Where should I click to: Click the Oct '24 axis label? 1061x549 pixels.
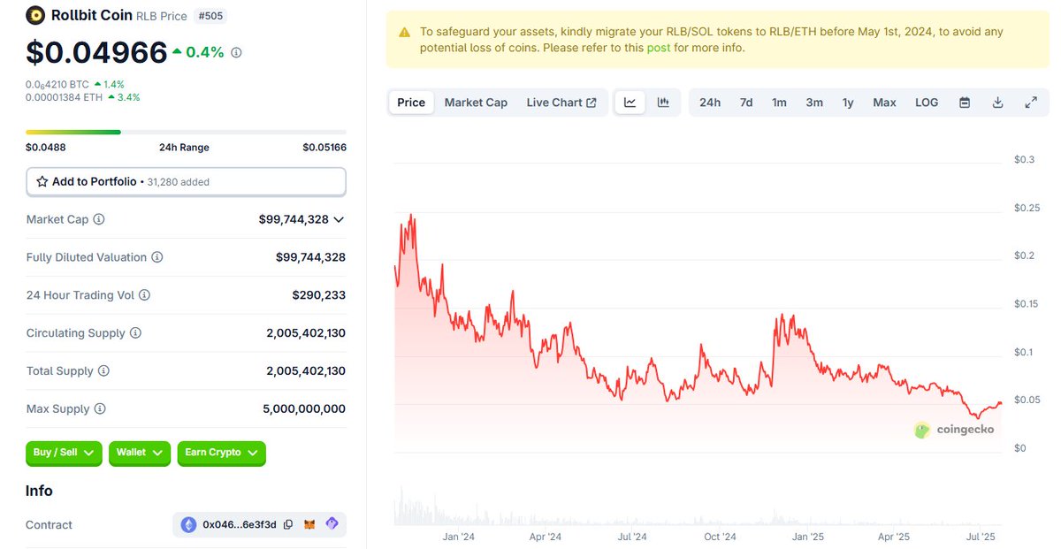tap(720, 537)
